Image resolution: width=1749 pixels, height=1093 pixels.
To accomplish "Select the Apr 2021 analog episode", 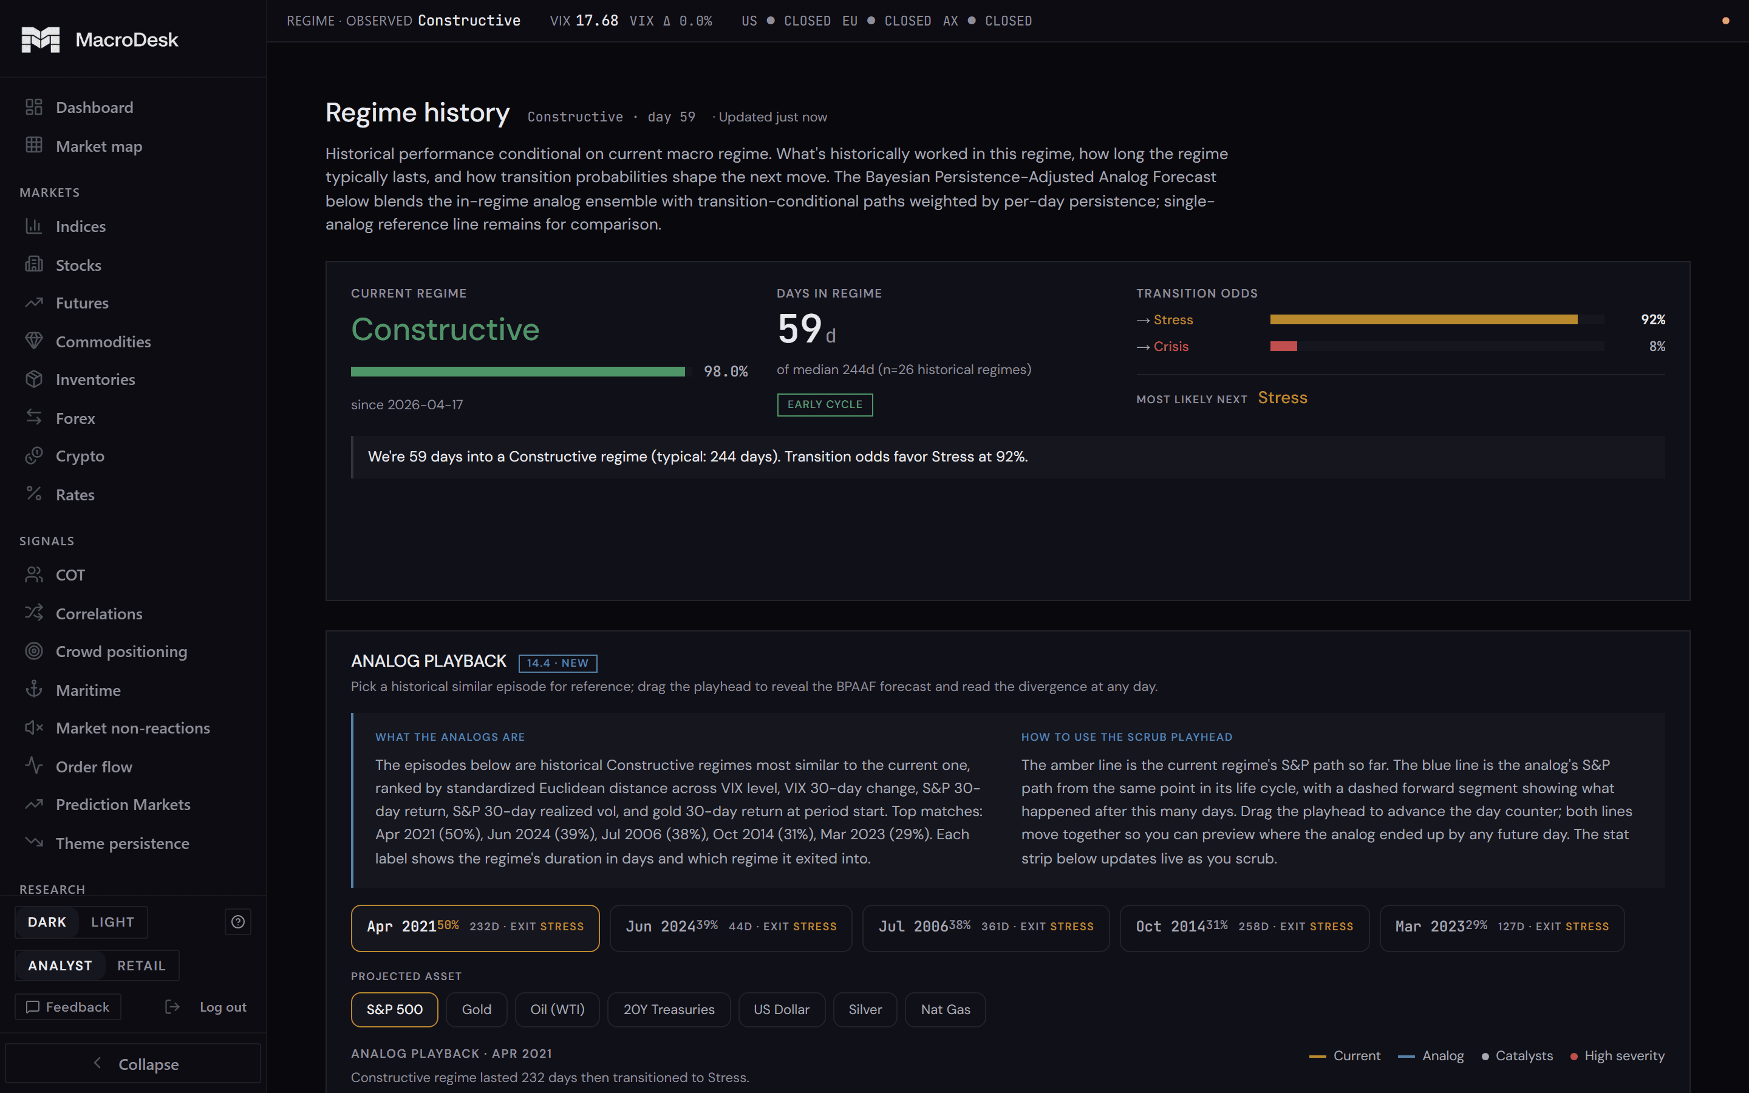I will click(x=475, y=927).
